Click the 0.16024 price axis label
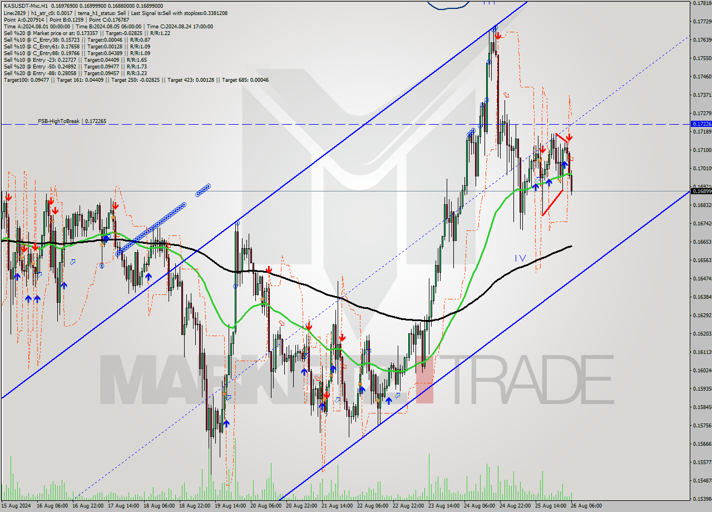 (x=703, y=371)
